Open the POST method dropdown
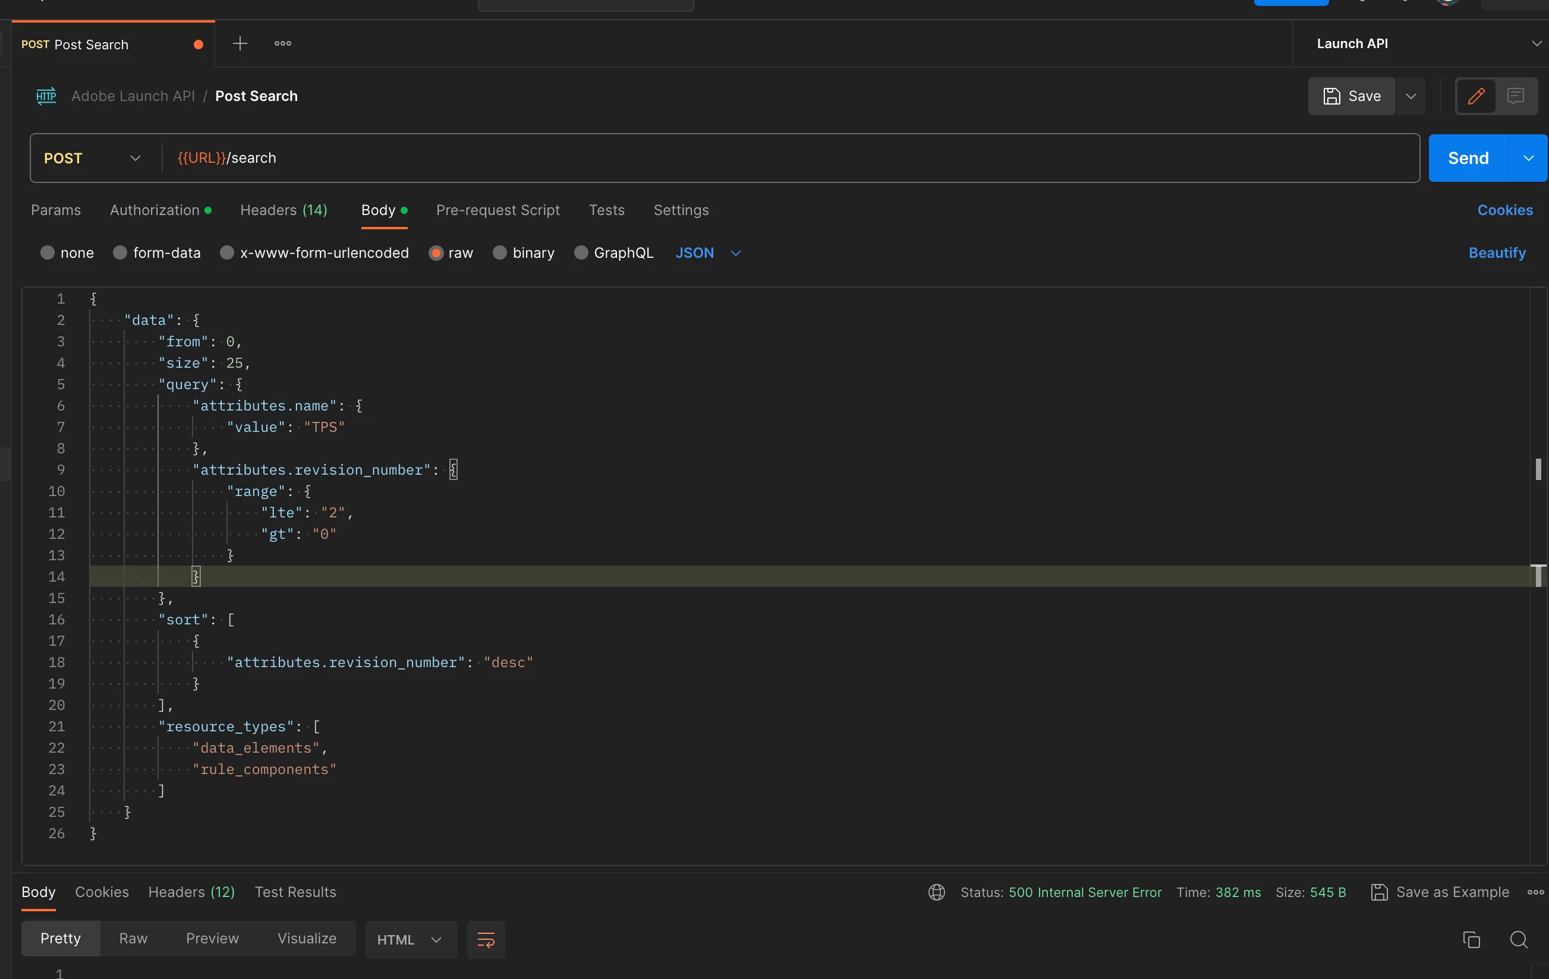The height and width of the screenshot is (979, 1549). (x=92, y=158)
